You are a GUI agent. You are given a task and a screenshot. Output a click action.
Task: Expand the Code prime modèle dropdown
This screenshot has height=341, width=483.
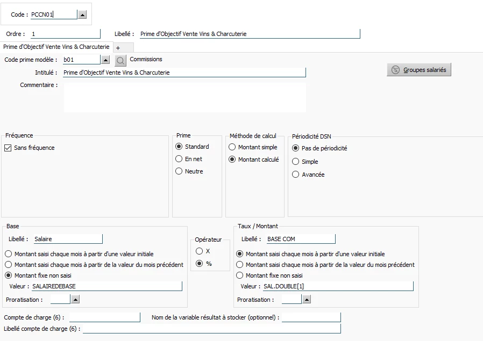click(x=105, y=60)
